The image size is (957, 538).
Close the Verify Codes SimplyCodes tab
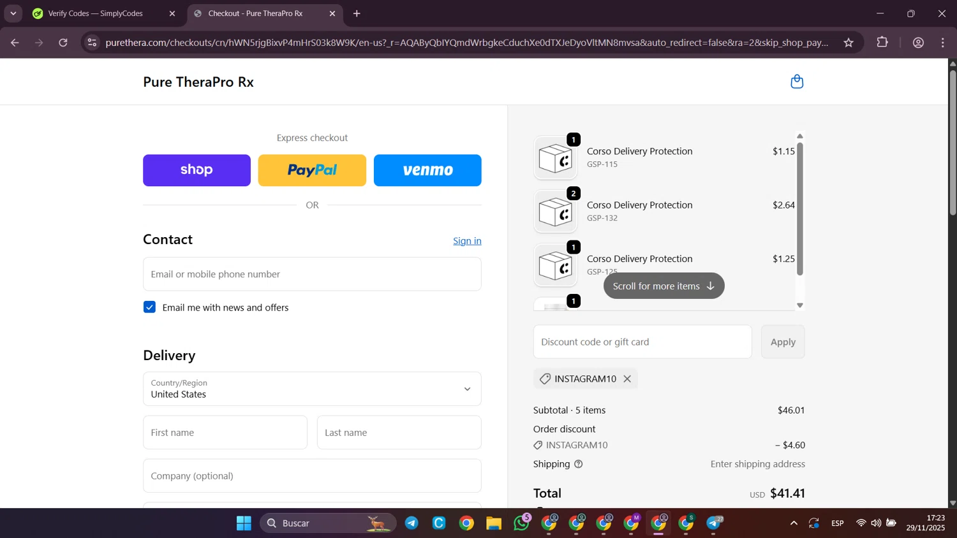172,13
